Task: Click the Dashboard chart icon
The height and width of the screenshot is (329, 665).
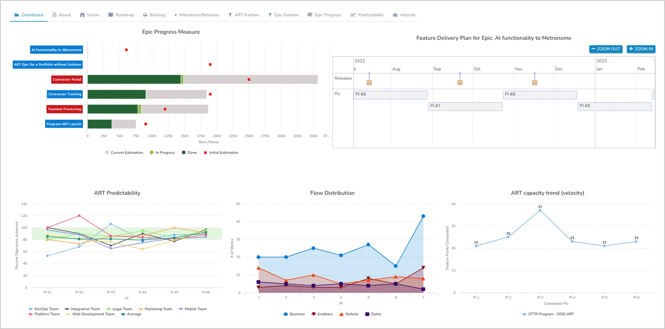Action: pyautogui.click(x=17, y=15)
